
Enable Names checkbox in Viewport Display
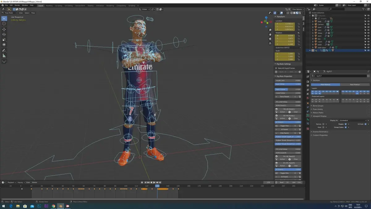(x=323, y=124)
